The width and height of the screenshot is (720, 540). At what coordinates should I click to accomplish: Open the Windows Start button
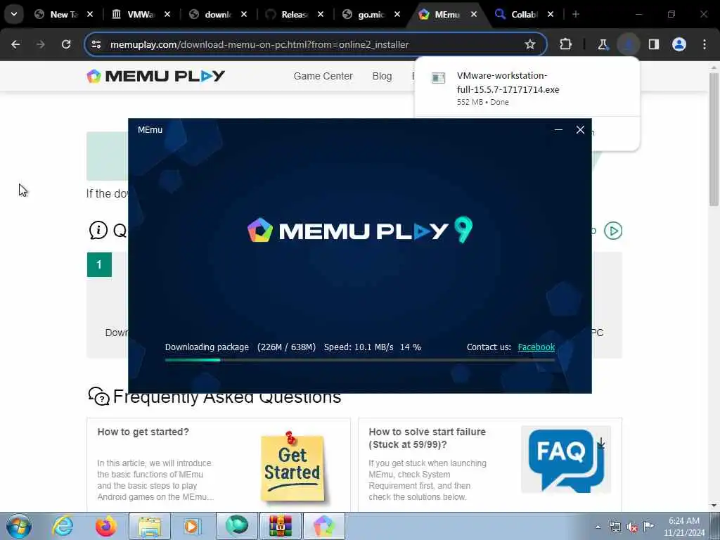click(19, 526)
